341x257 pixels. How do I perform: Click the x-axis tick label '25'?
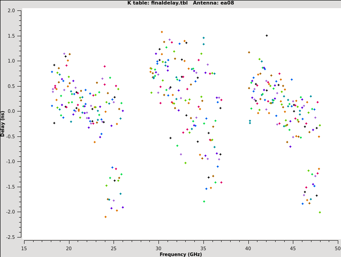point(114,248)
